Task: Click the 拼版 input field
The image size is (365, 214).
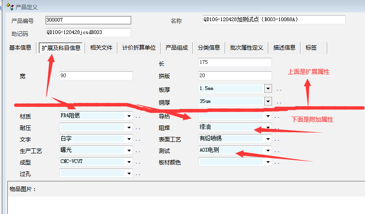Action: [x=234, y=75]
